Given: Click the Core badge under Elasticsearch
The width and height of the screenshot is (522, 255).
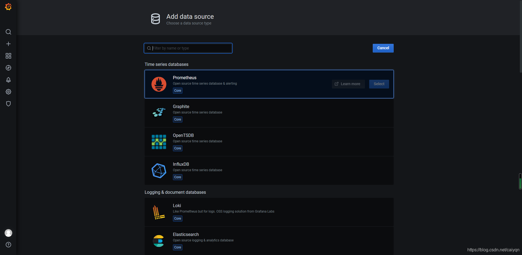Looking at the screenshot, I should [178, 247].
